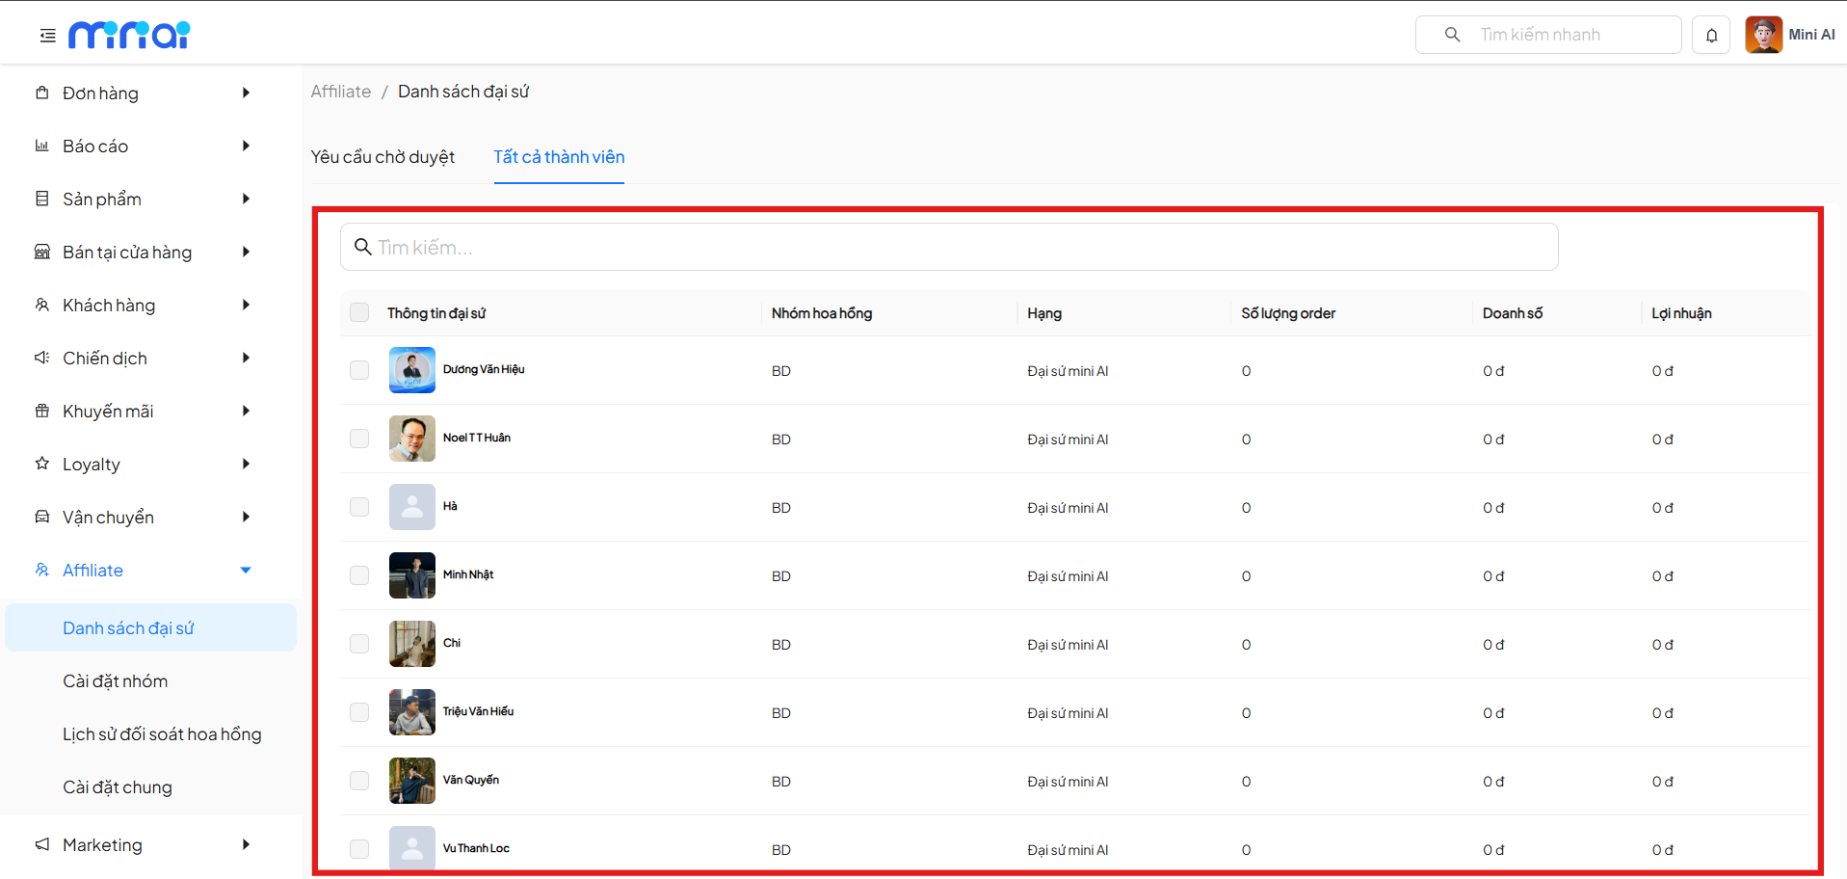Click the Marketing megaphone icon
Image resolution: width=1847 pixels, height=879 pixels.
[x=42, y=845]
